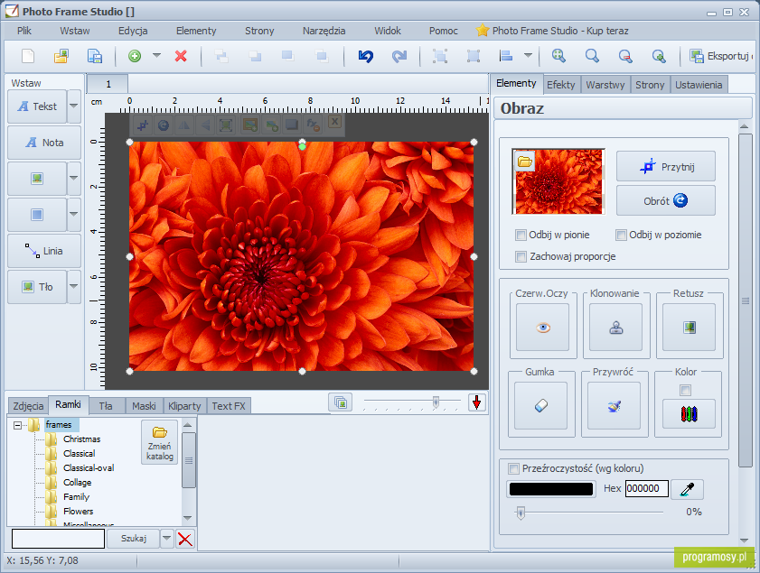This screenshot has width=760, height=573.
Task: Click the Przywróć restore brush icon
Action: (x=614, y=405)
